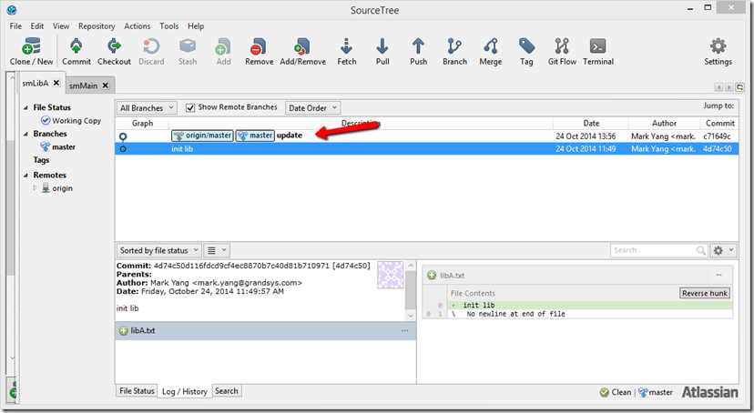
Task: Launch the Terminal from the toolbar
Action: (598, 52)
